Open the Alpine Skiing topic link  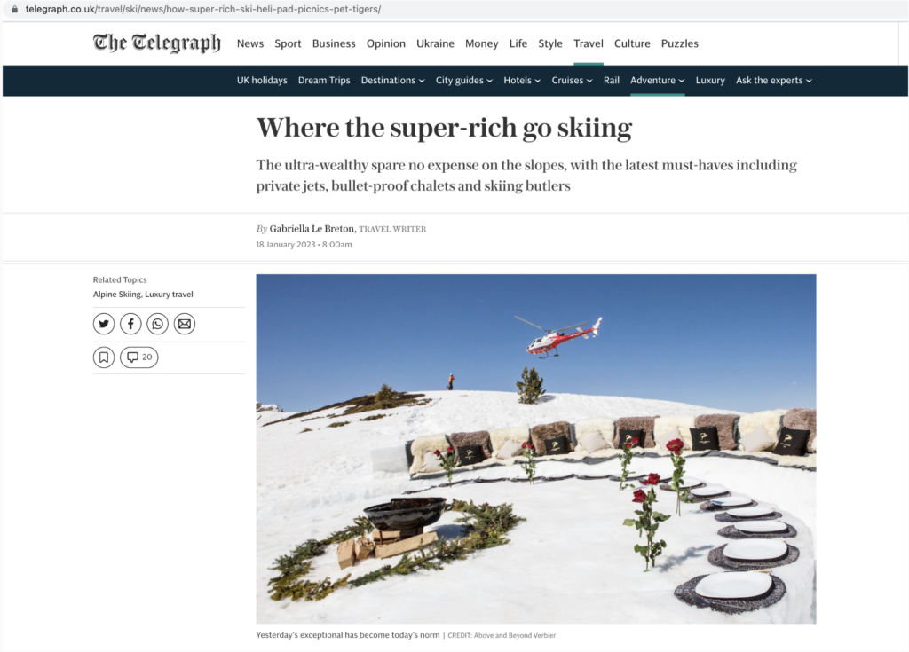tap(117, 295)
